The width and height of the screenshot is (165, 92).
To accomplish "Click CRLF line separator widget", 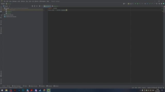I will [136, 88].
